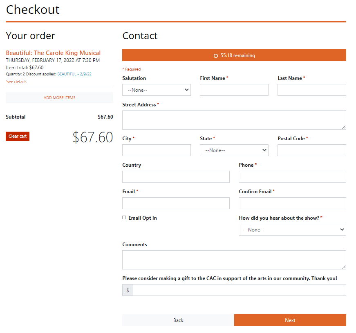
Task: Click the Comments text area
Action: pyautogui.click(x=234, y=260)
